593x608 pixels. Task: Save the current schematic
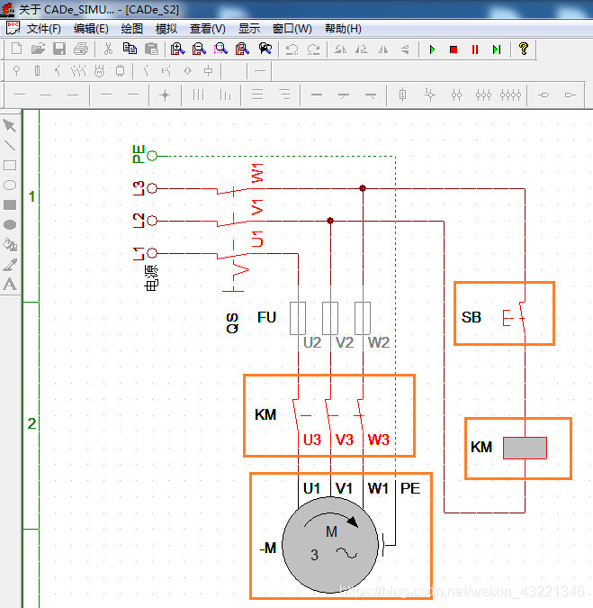59,50
